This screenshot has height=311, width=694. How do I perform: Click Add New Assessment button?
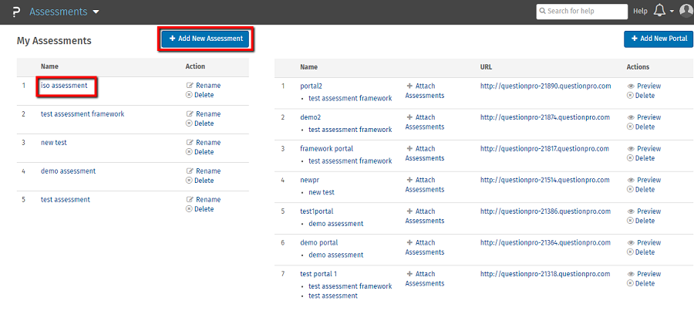(206, 39)
